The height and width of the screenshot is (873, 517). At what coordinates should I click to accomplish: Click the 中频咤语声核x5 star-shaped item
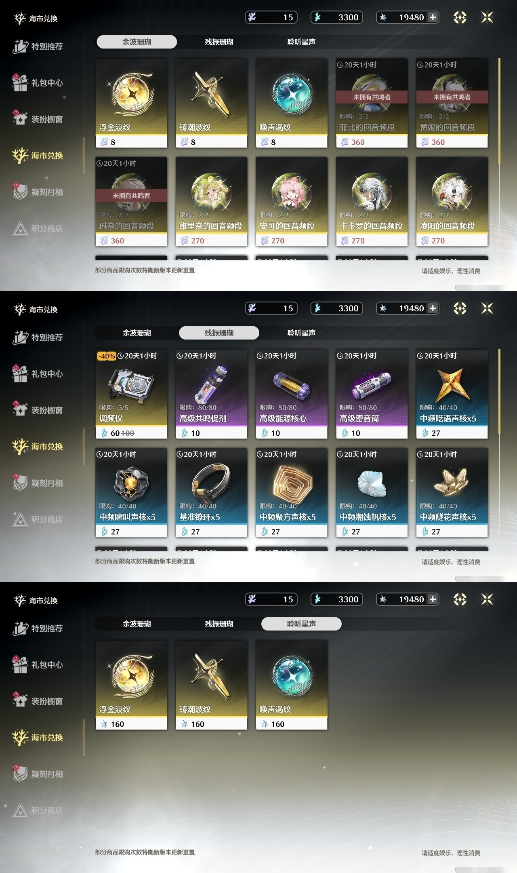coord(452,394)
